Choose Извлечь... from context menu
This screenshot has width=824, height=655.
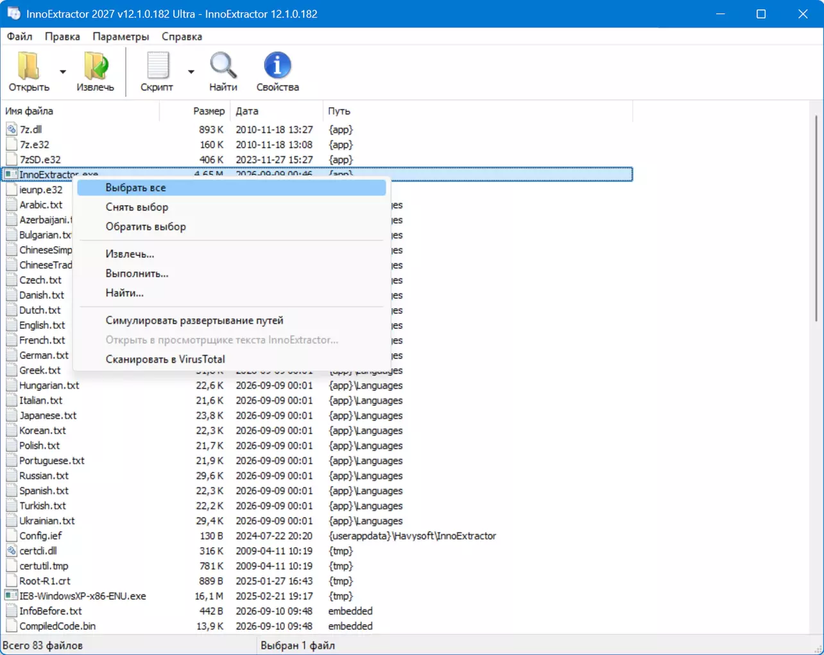[x=232, y=254]
